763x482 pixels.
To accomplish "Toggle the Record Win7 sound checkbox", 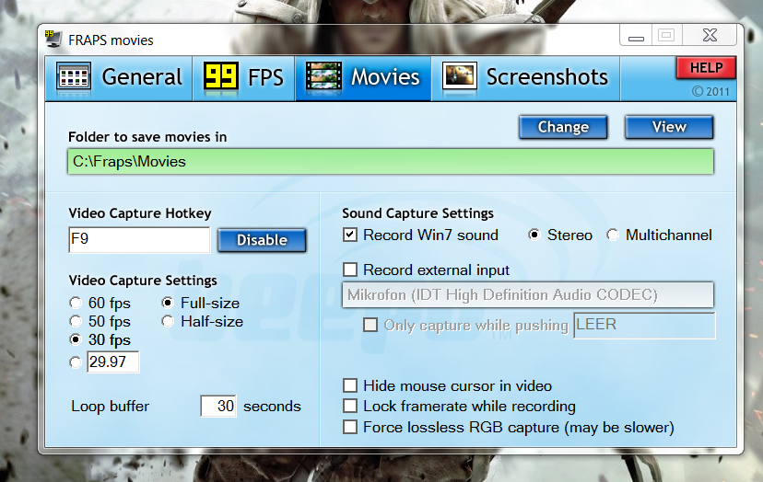I will tap(350, 235).
